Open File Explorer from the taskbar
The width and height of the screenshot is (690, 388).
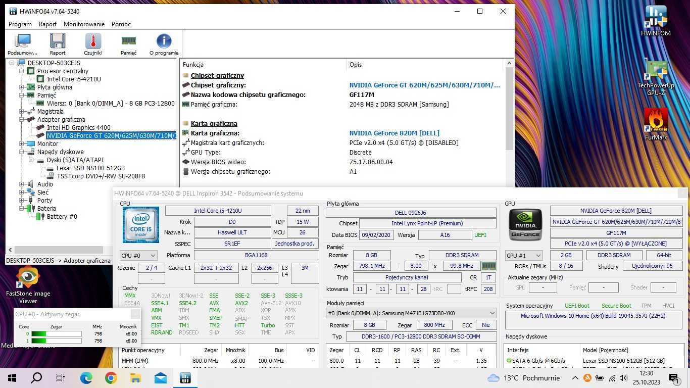(135, 378)
